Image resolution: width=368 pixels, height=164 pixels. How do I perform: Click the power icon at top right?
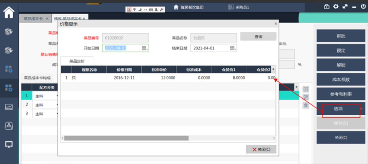pos(363,6)
